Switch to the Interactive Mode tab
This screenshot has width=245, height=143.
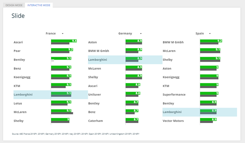coord(39,5)
